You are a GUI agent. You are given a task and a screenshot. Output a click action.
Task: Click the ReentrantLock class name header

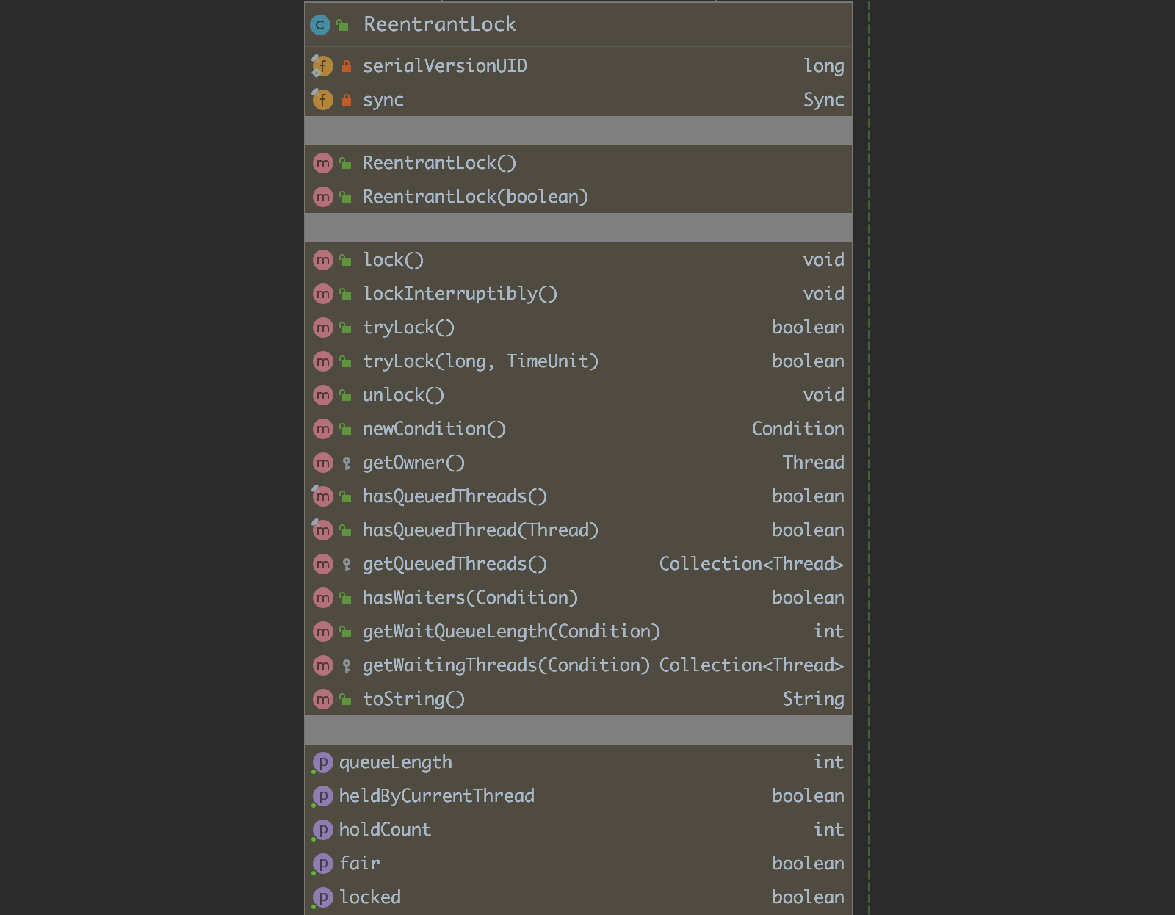(x=440, y=25)
